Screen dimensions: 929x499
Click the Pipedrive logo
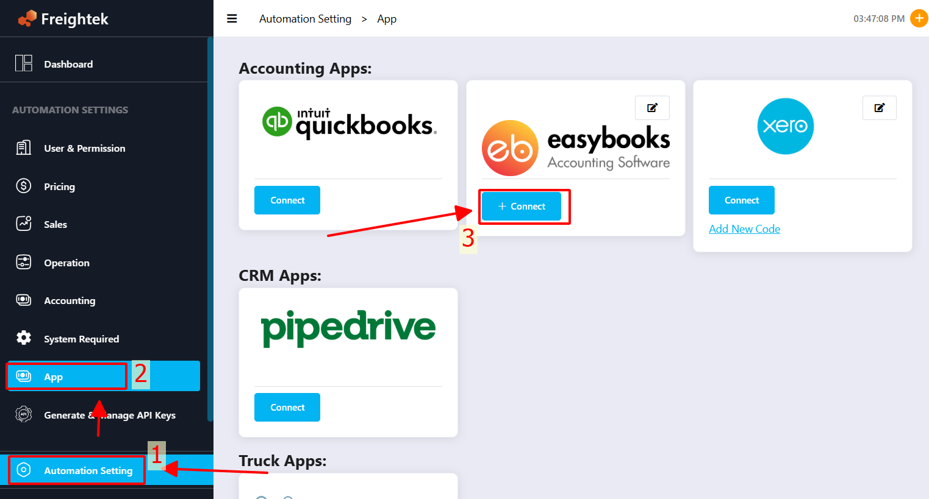[348, 329]
